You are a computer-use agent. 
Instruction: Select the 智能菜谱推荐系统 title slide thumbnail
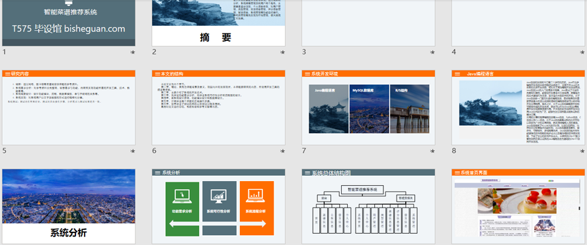pos(69,23)
